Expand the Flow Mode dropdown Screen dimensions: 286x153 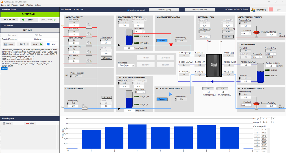tap(126, 65)
